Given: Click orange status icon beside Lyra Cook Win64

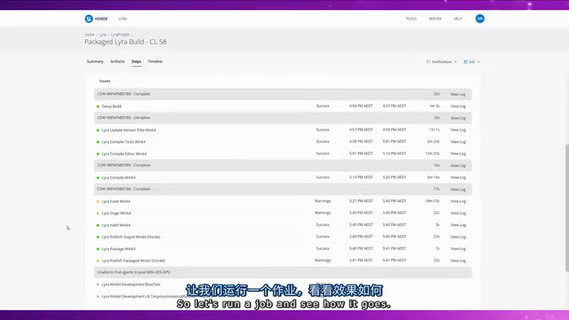Looking at the screenshot, I should click(98, 201).
